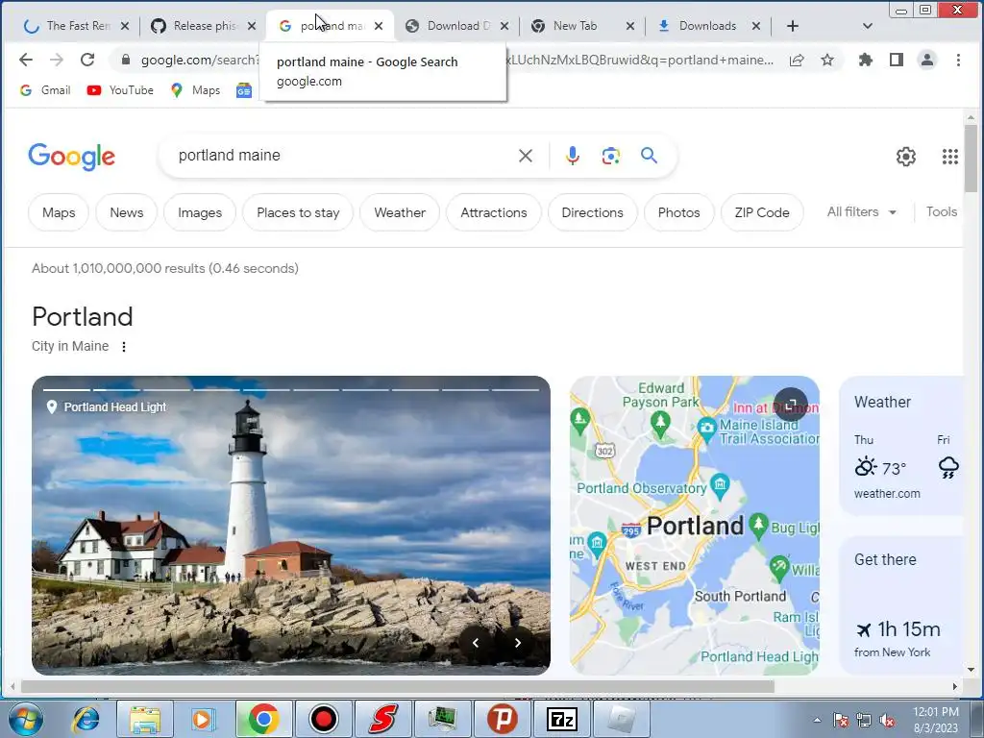Switch to the New Tab tab

coord(581,26)
